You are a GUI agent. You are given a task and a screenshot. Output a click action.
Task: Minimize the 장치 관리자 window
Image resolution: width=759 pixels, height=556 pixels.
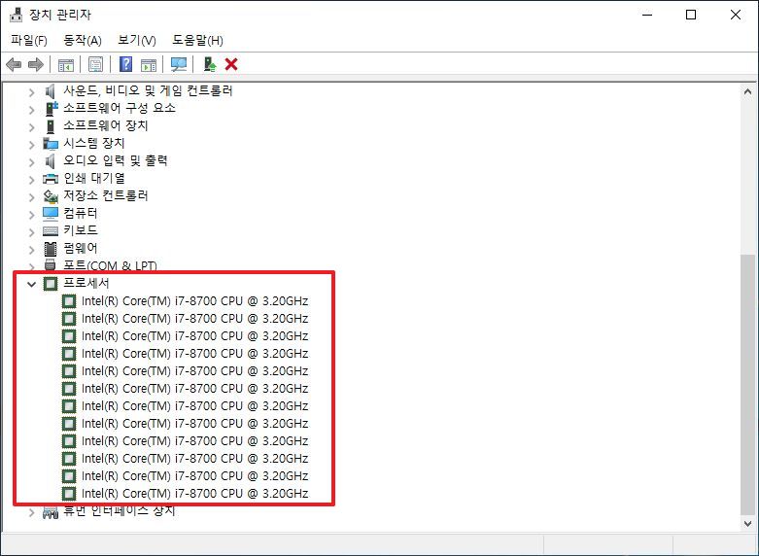(647, 15)
